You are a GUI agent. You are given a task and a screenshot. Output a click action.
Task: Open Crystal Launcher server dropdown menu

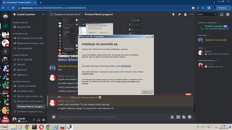(43, 14)
